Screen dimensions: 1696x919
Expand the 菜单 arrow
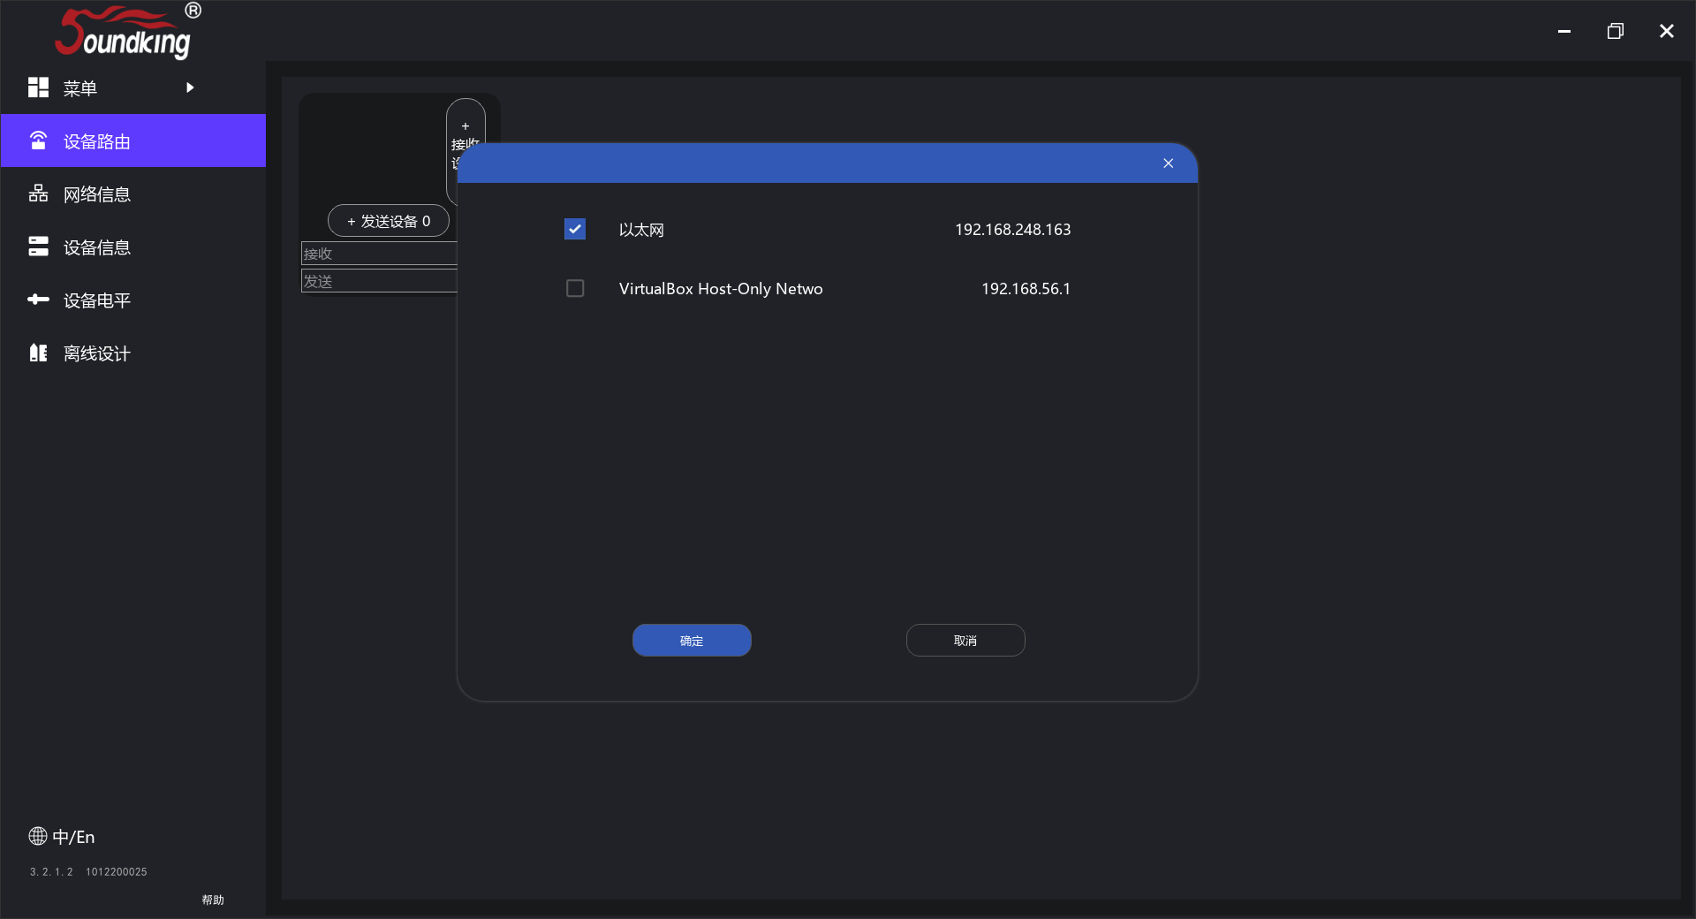point(190,87)
